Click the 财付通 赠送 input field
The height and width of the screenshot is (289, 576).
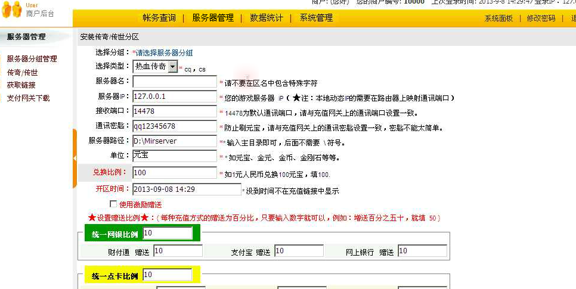pyautogui.click(x=178, y=251)
